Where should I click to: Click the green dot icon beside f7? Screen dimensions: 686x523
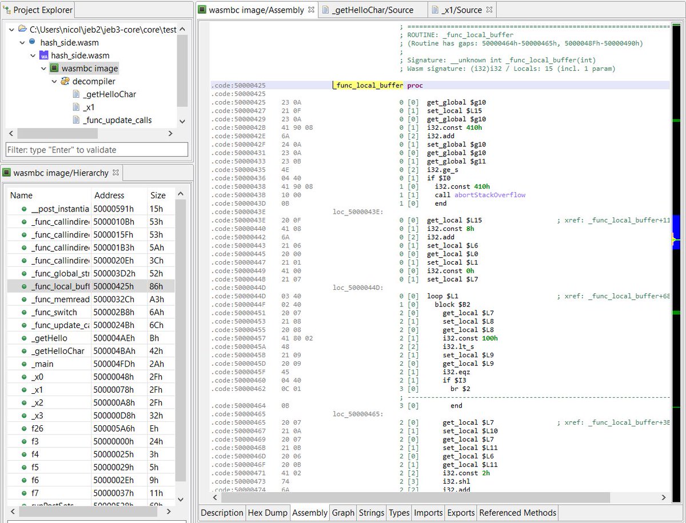[x=24, y=493]
